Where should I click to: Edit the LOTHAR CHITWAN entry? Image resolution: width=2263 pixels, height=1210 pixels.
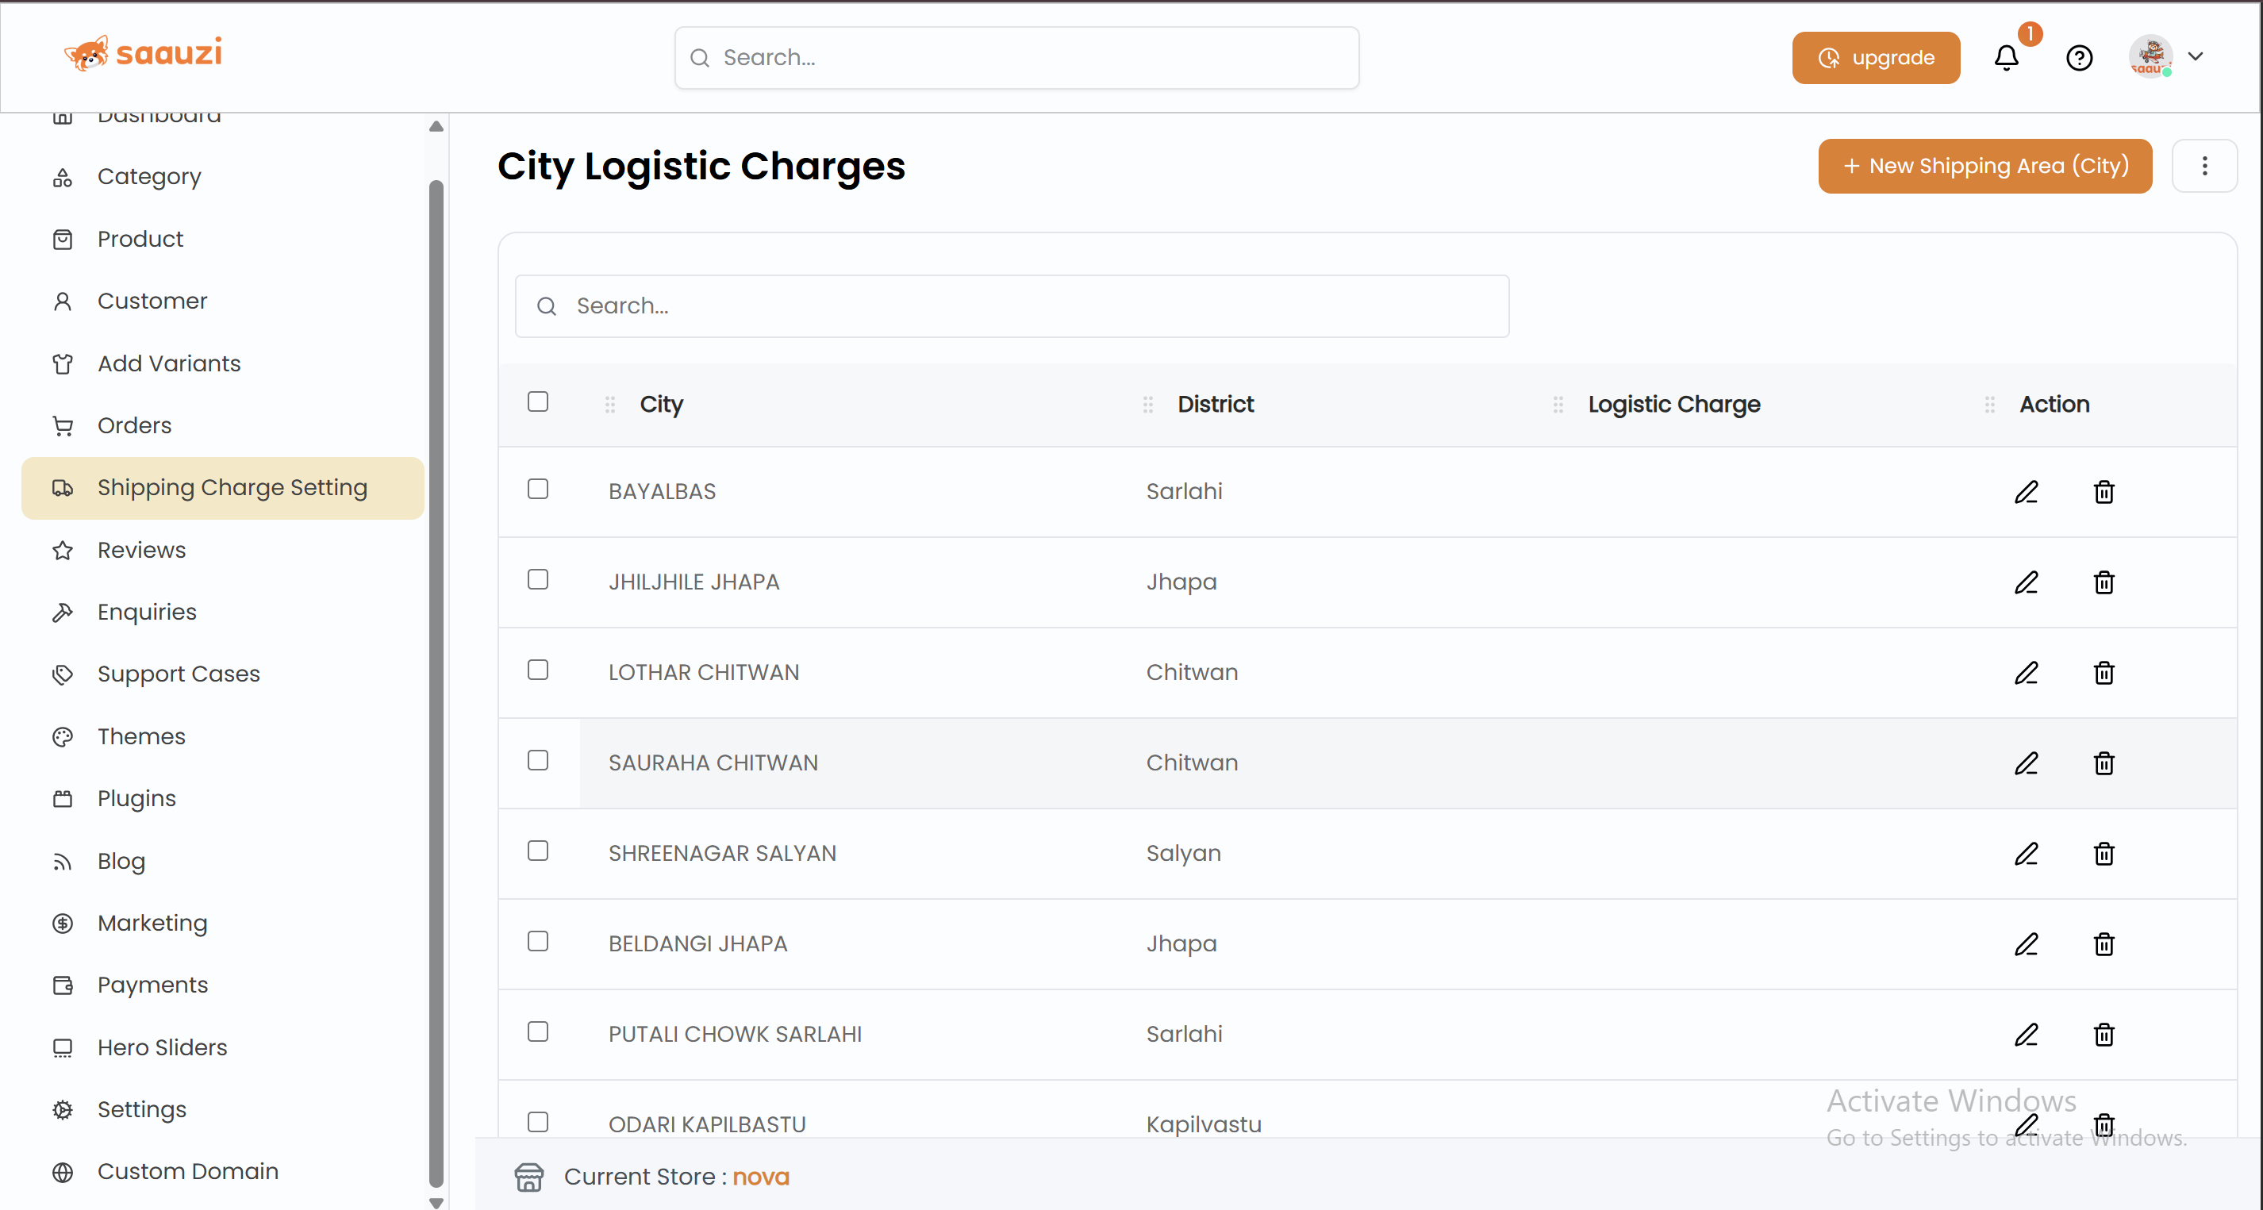point(2026,673)
